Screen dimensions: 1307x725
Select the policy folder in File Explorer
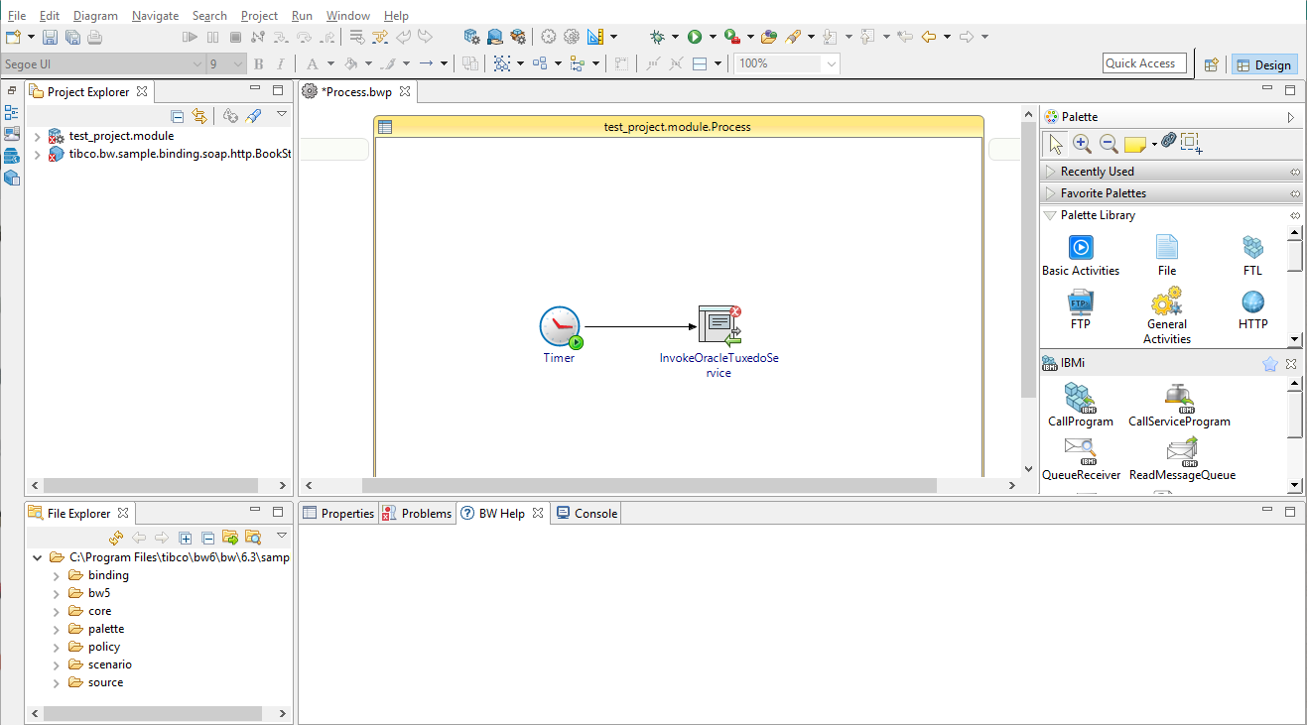point(104,647)
